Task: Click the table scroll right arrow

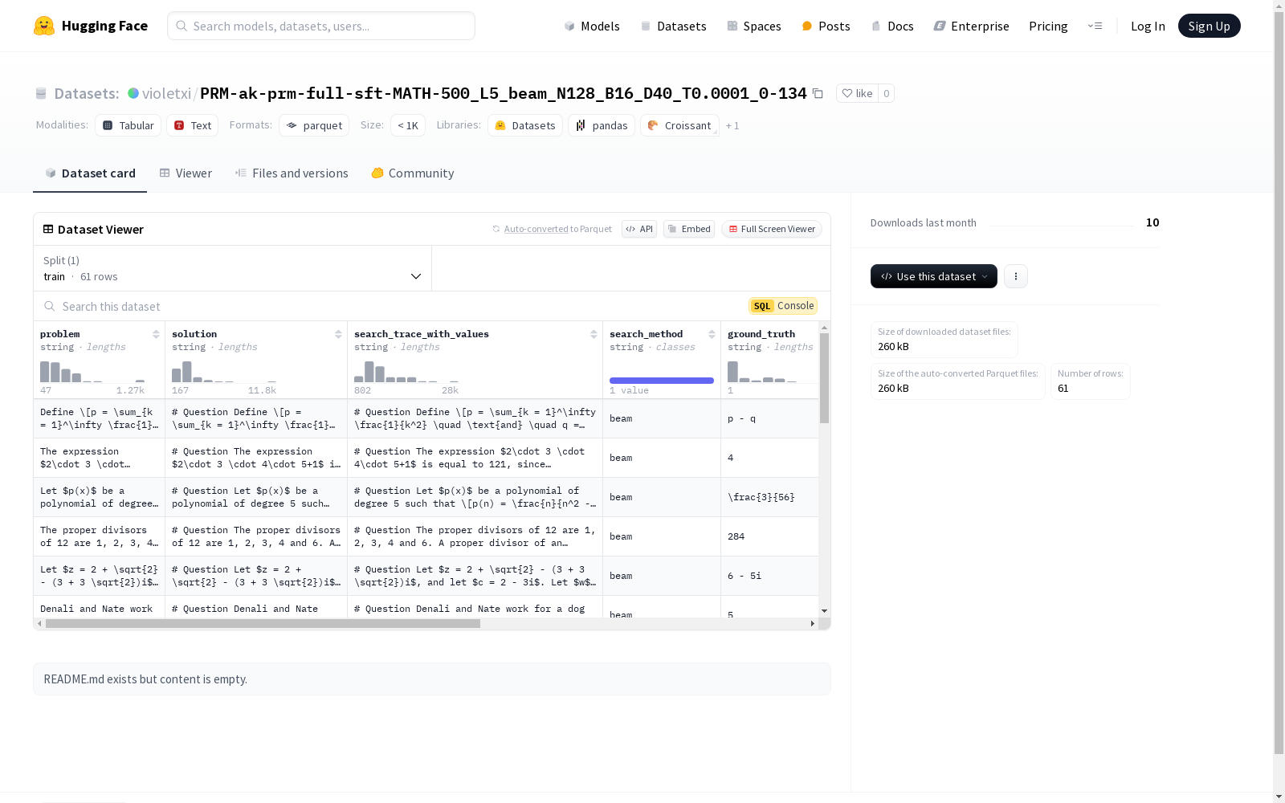Action: click(x=812, y=624)
